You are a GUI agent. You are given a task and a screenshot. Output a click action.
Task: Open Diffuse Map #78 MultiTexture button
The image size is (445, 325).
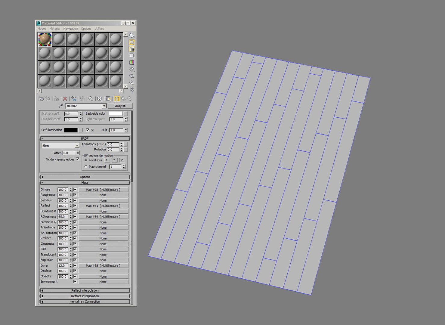pyautogui.click(x=103, y=190)
